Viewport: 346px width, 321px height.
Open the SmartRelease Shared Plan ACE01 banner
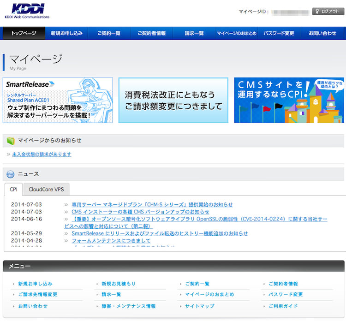(x=58, y=100)
